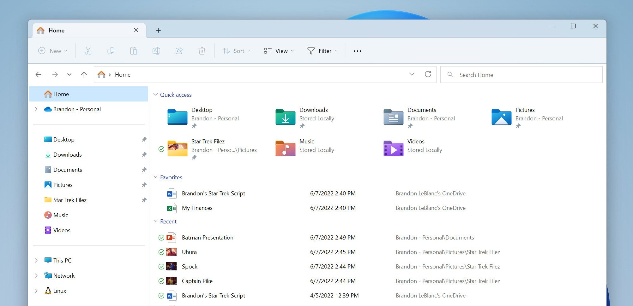Expand address bar history dropdown
The height and width of the screenshot is (306, 633).
point(412,74)
